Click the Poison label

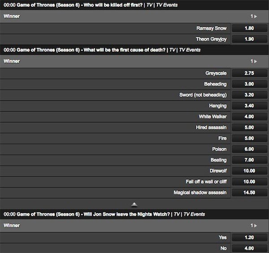point(219,149)
